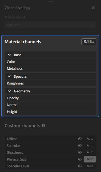Close the Channel settings panel

[x=93, y=8]
